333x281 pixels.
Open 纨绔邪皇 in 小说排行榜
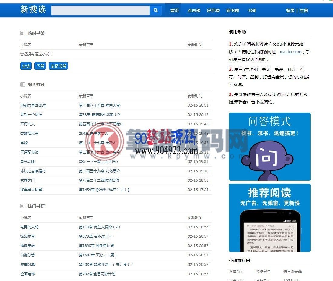tap(263, 272)
